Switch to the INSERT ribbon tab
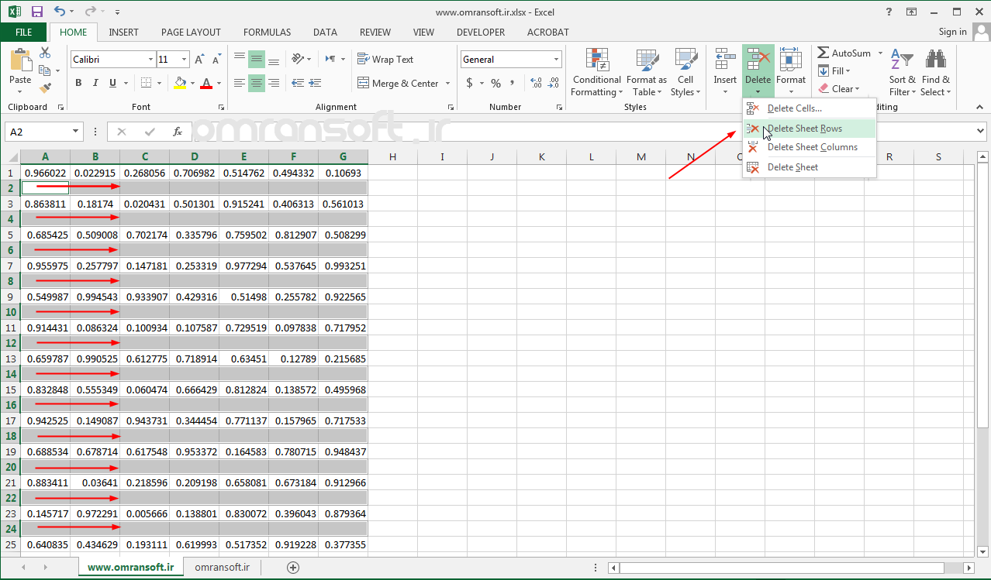This screenshot has height=580, width=991. [x=124, y=33]
